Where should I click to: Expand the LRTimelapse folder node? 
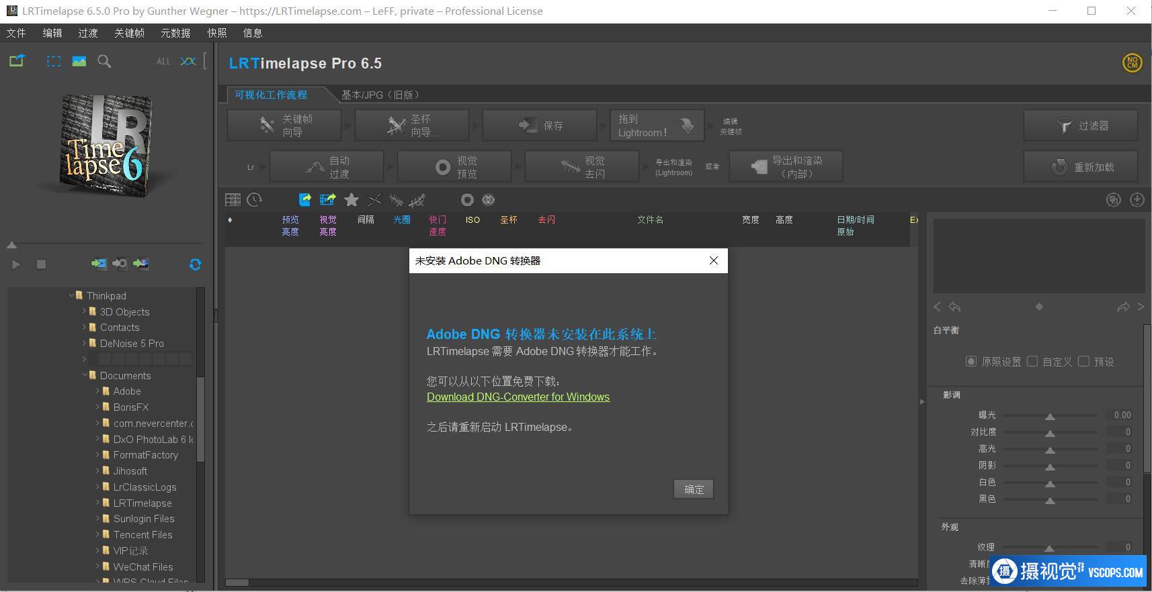click(x=97, y=503)
